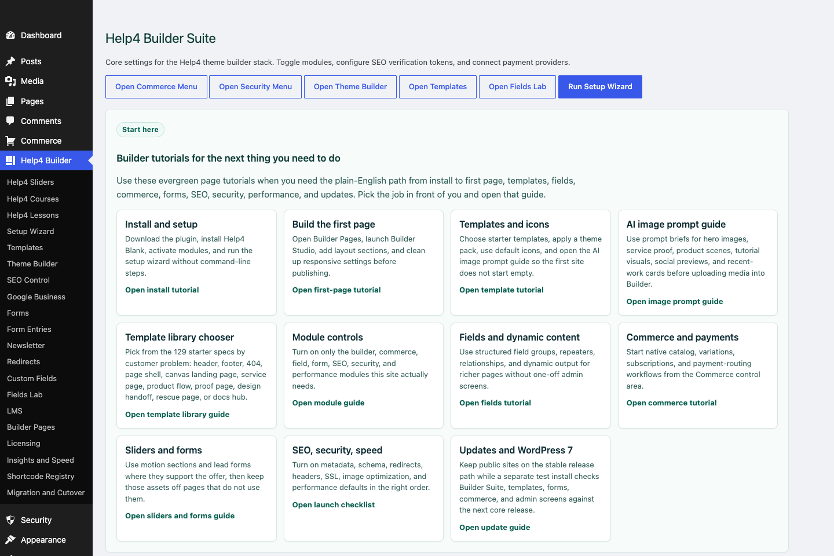Follow the Open launch checklist link

pos(334,505)
